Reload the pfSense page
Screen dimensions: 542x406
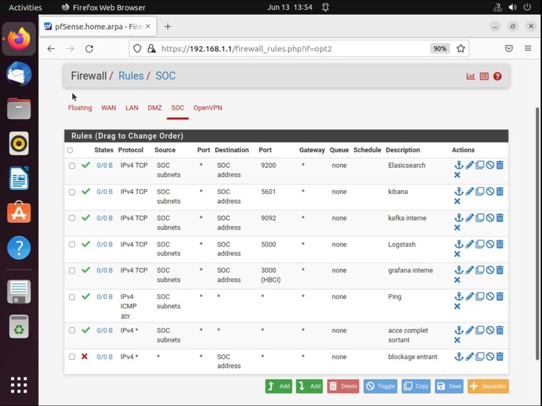tap(89, 49)
